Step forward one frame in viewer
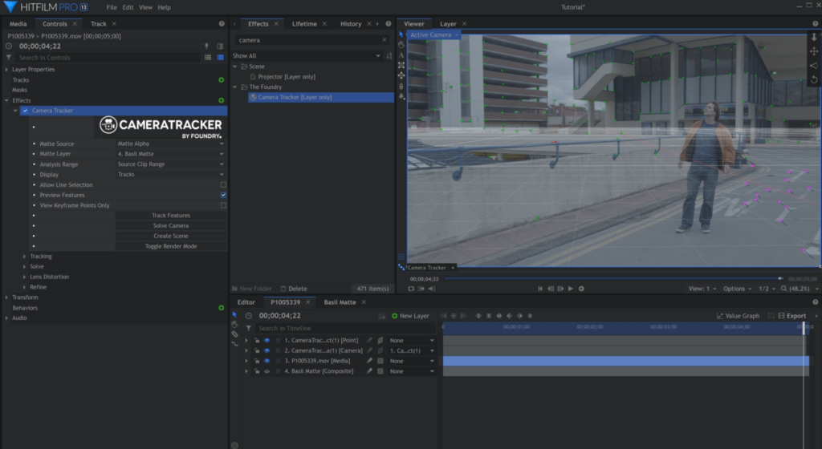Image resolution: width=822 pixels, height=449 pixels. coord(560,289)
